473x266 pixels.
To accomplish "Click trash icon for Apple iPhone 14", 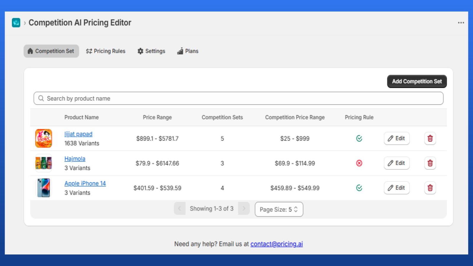I will (x=430, y=188).
